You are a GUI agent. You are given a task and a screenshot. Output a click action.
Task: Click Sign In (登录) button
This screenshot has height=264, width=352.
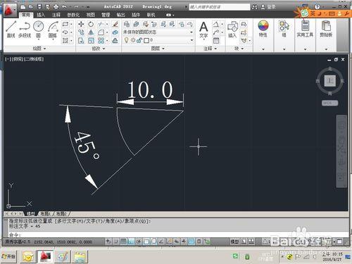(x=268, y=7)
